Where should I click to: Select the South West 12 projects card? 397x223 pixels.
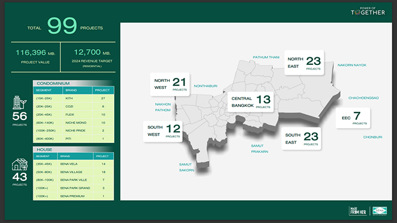(x=163, y=131)
